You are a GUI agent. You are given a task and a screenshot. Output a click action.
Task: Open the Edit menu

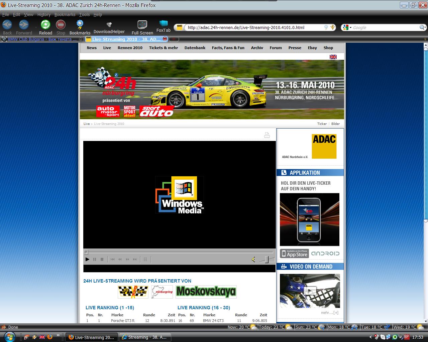coord(16,14)
